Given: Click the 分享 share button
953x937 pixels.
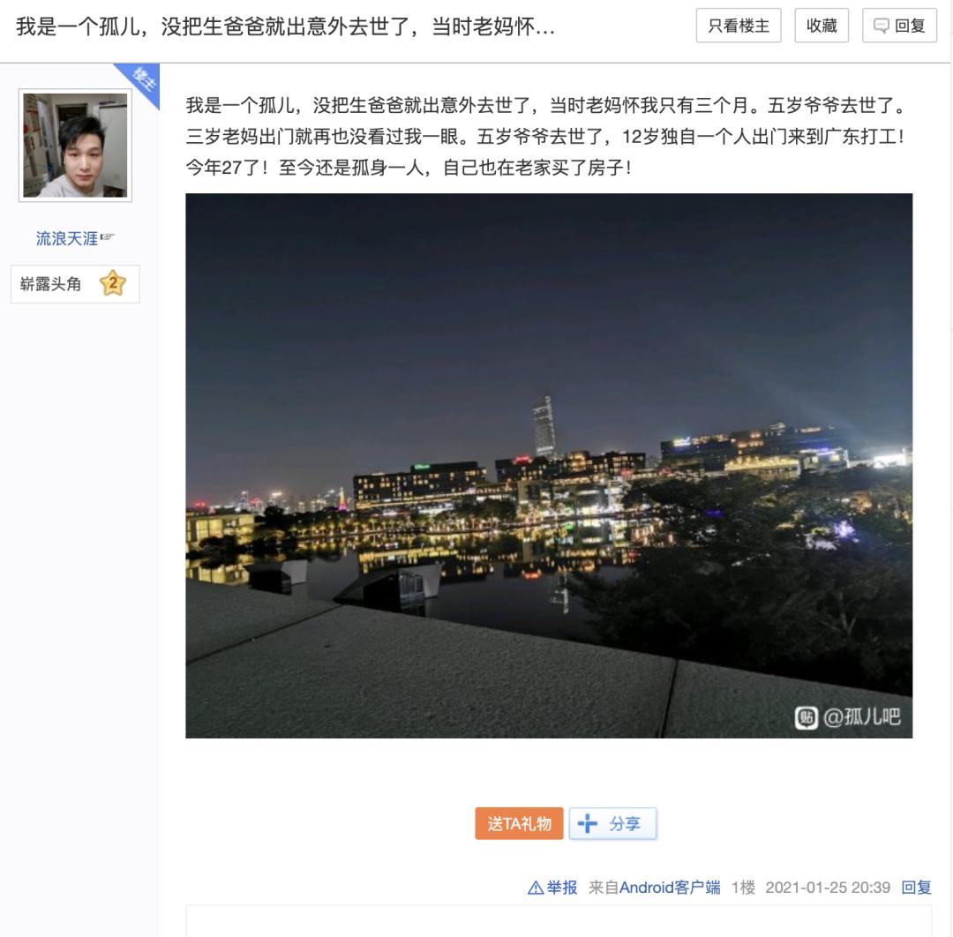Looking at the screenshot, I should tap(612, 823).
